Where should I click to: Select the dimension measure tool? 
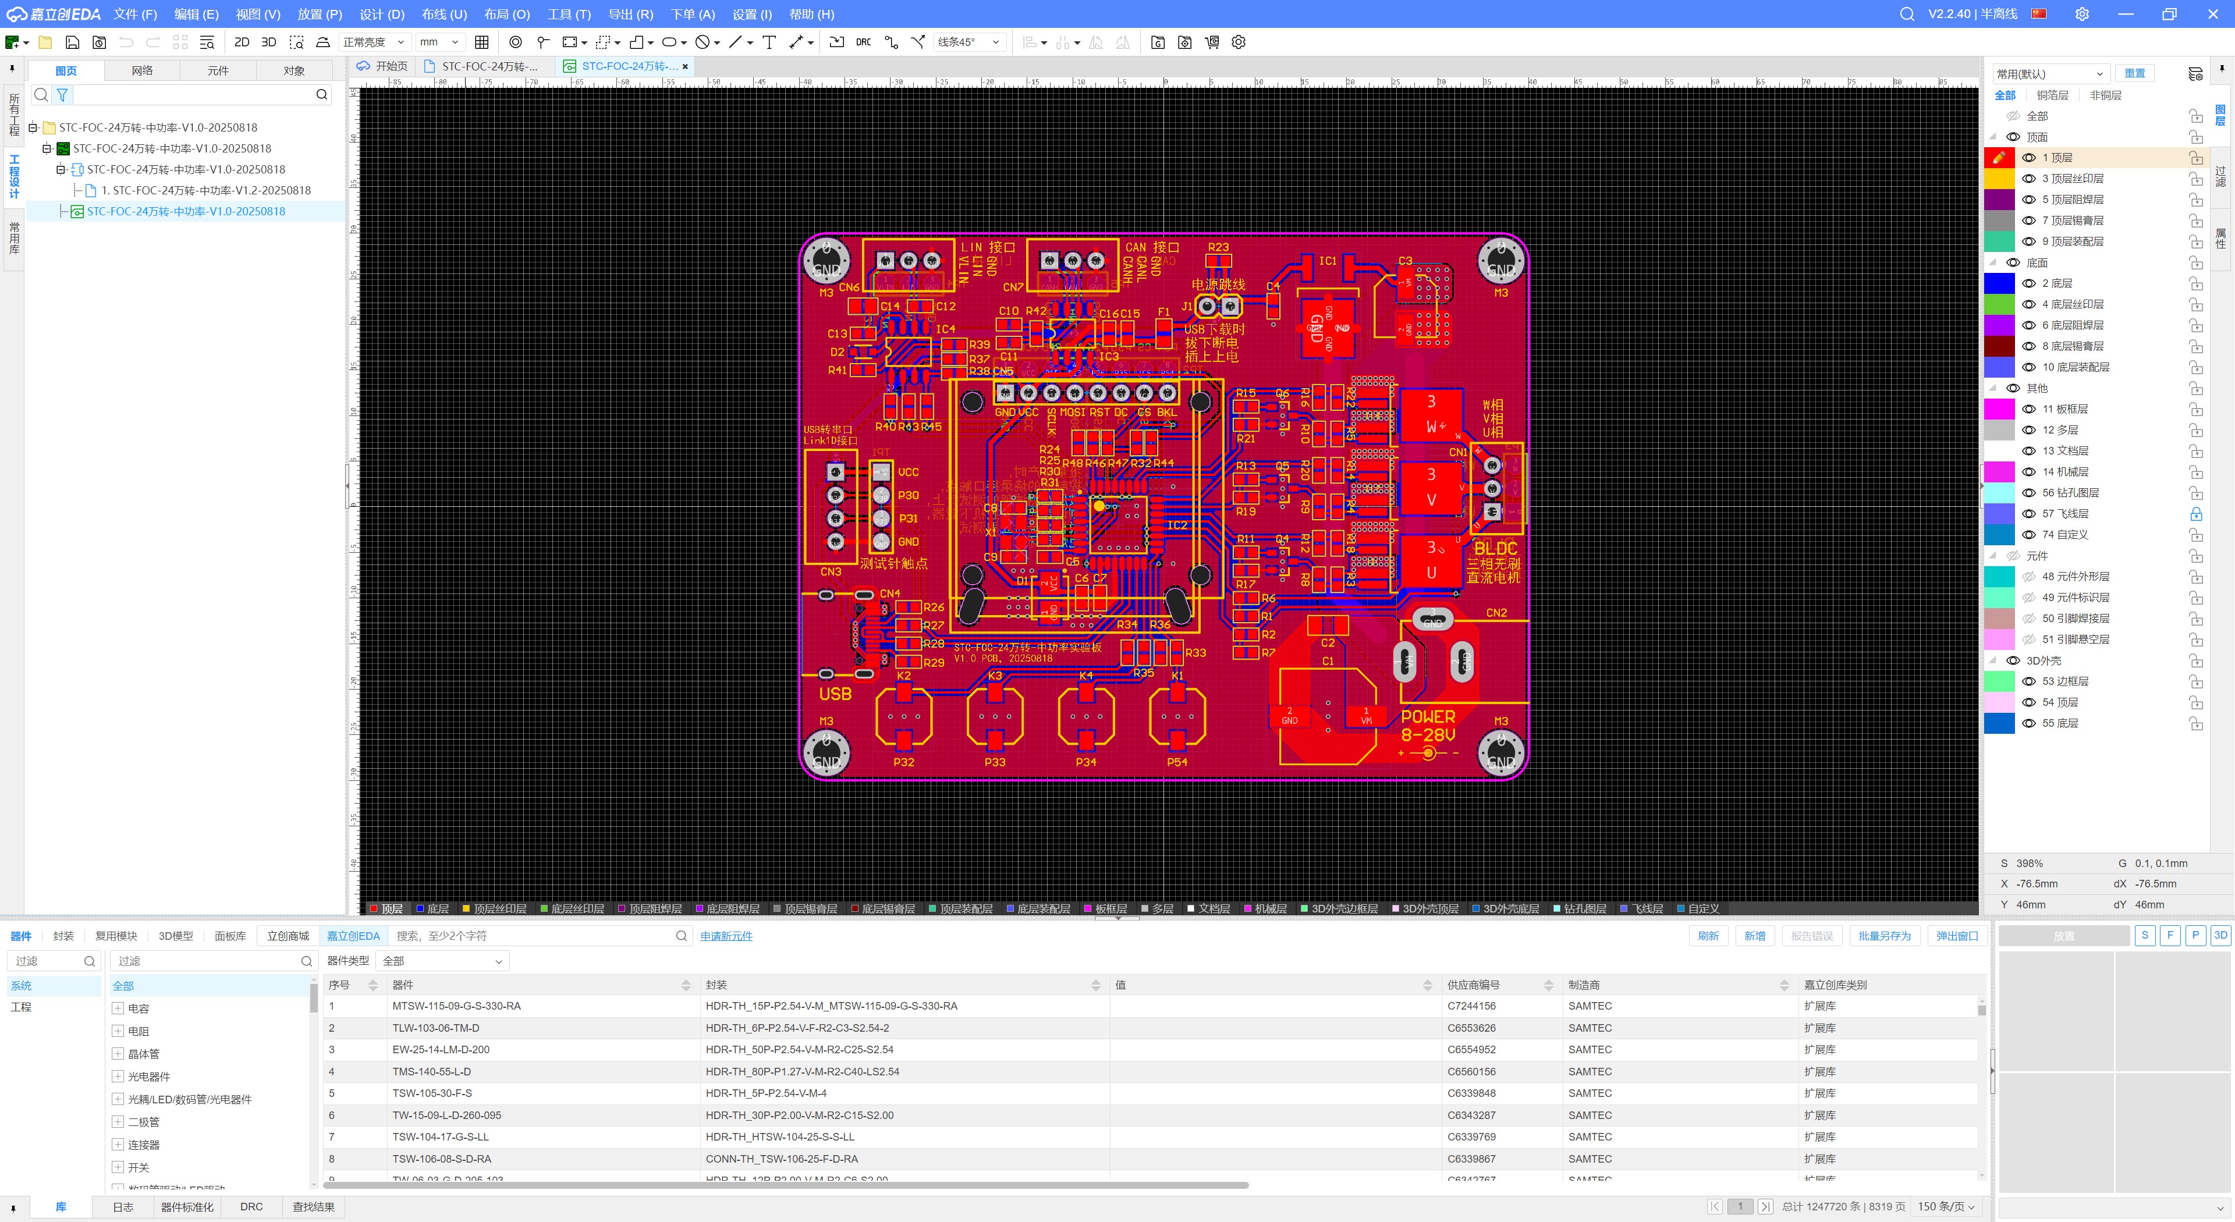pos(796,42)
